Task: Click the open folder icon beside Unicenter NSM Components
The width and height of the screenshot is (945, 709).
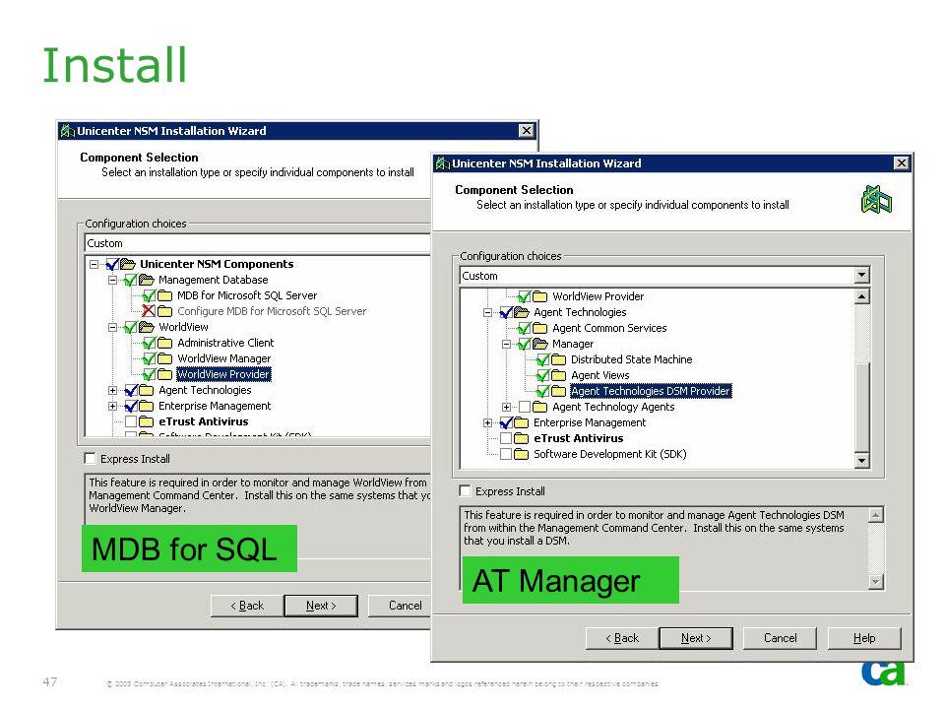Action: 128,264
